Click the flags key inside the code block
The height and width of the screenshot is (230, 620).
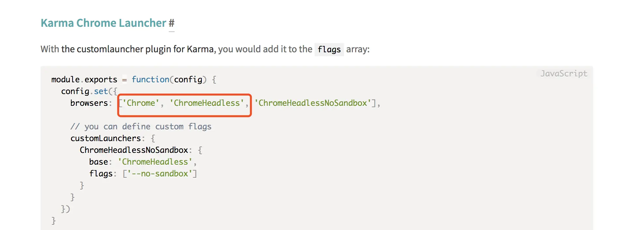(x=101, y=174)
